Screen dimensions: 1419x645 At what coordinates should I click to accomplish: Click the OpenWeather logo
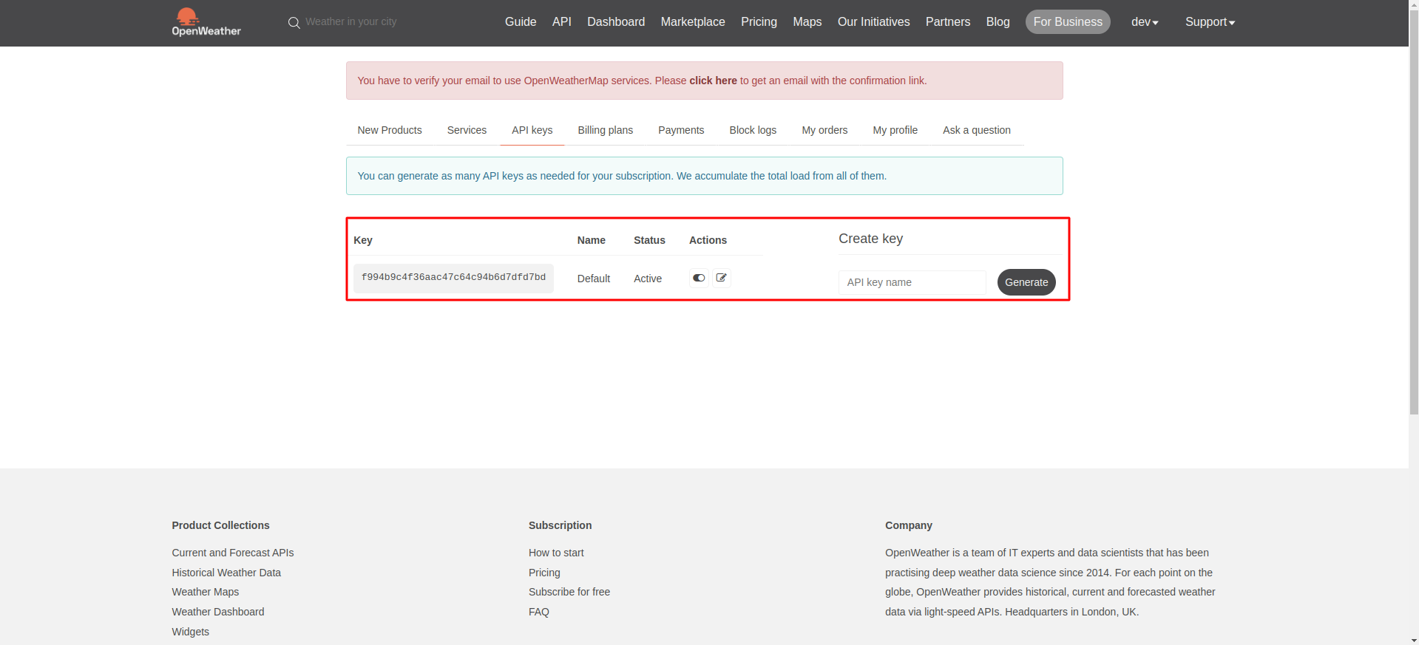[x=206, y=22]
